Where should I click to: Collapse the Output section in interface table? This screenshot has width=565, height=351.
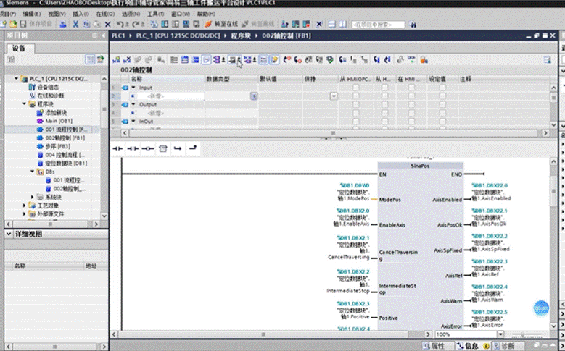[x=133, y=105]
